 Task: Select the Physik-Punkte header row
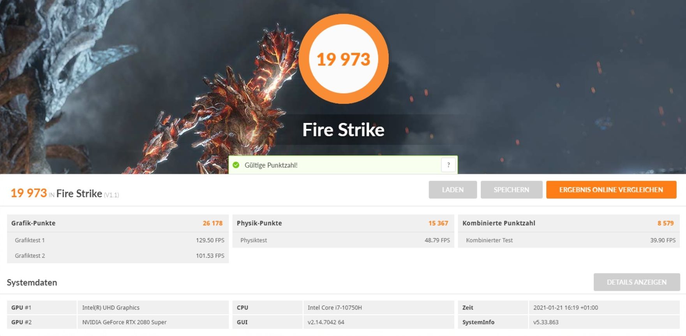343,223
